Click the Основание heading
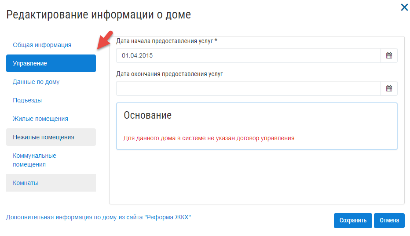410x236 pixels. coord(147,115)
